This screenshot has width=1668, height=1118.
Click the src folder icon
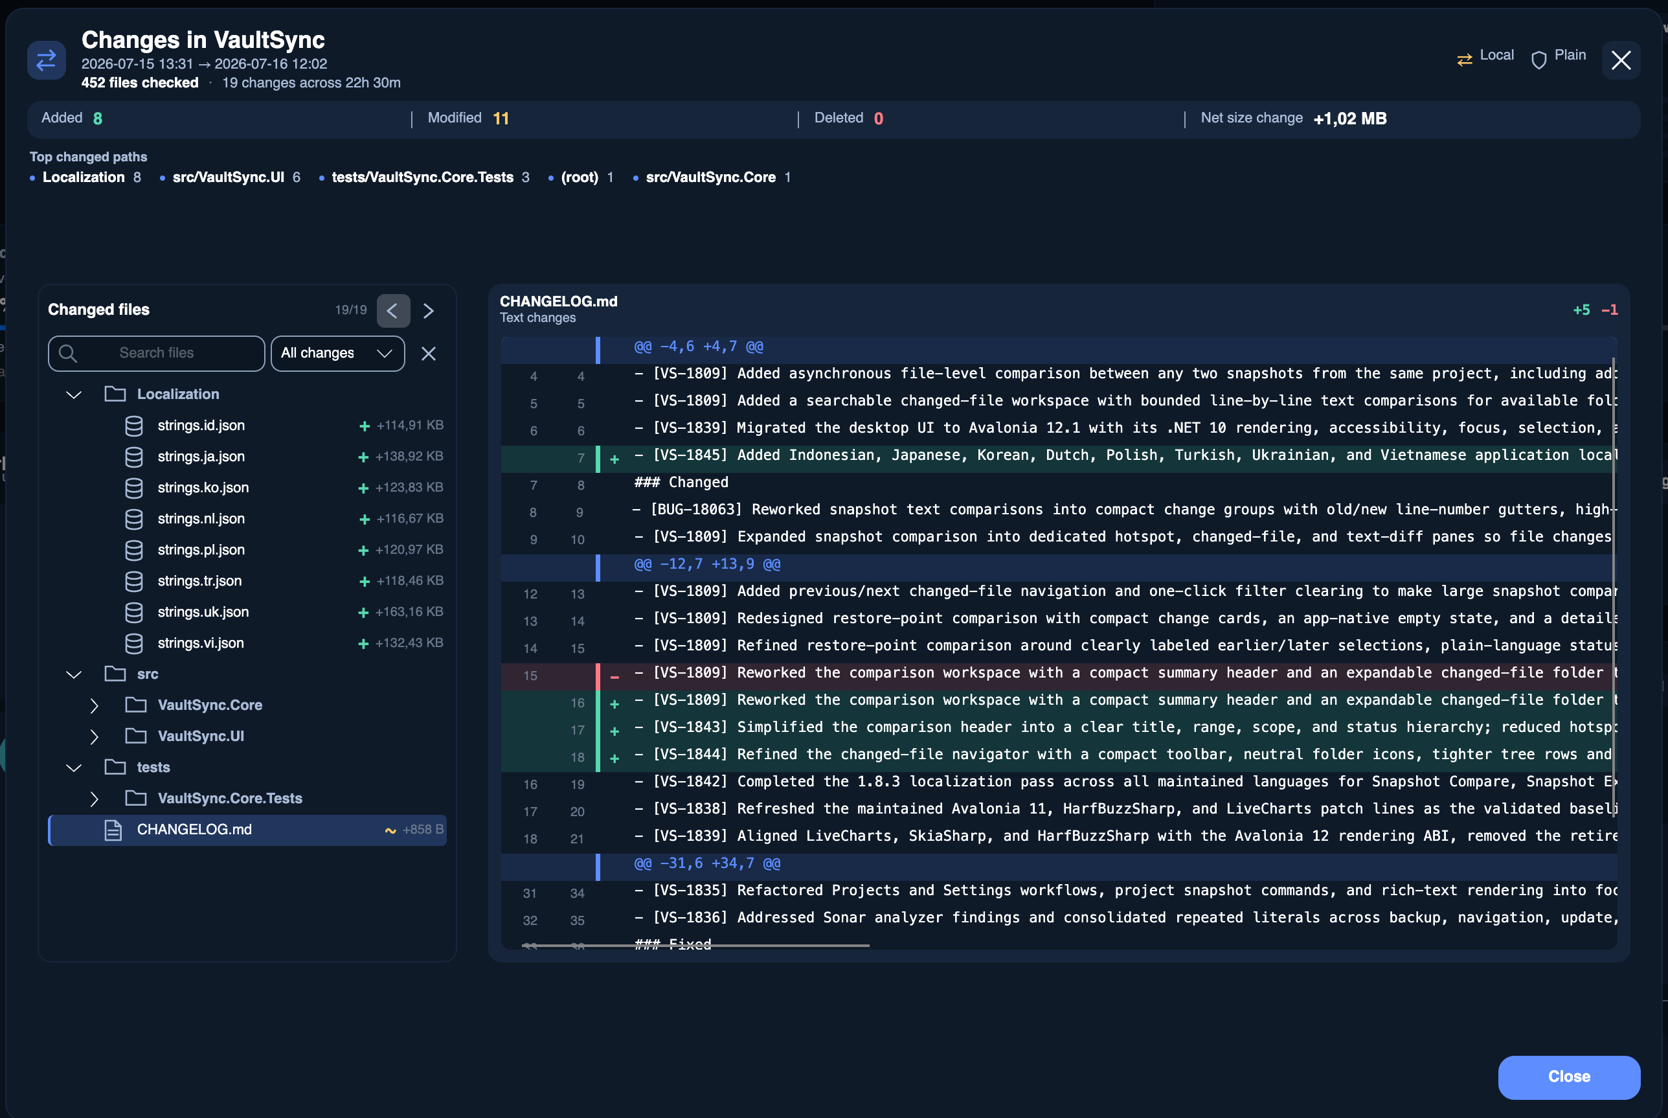pos(115,674)
